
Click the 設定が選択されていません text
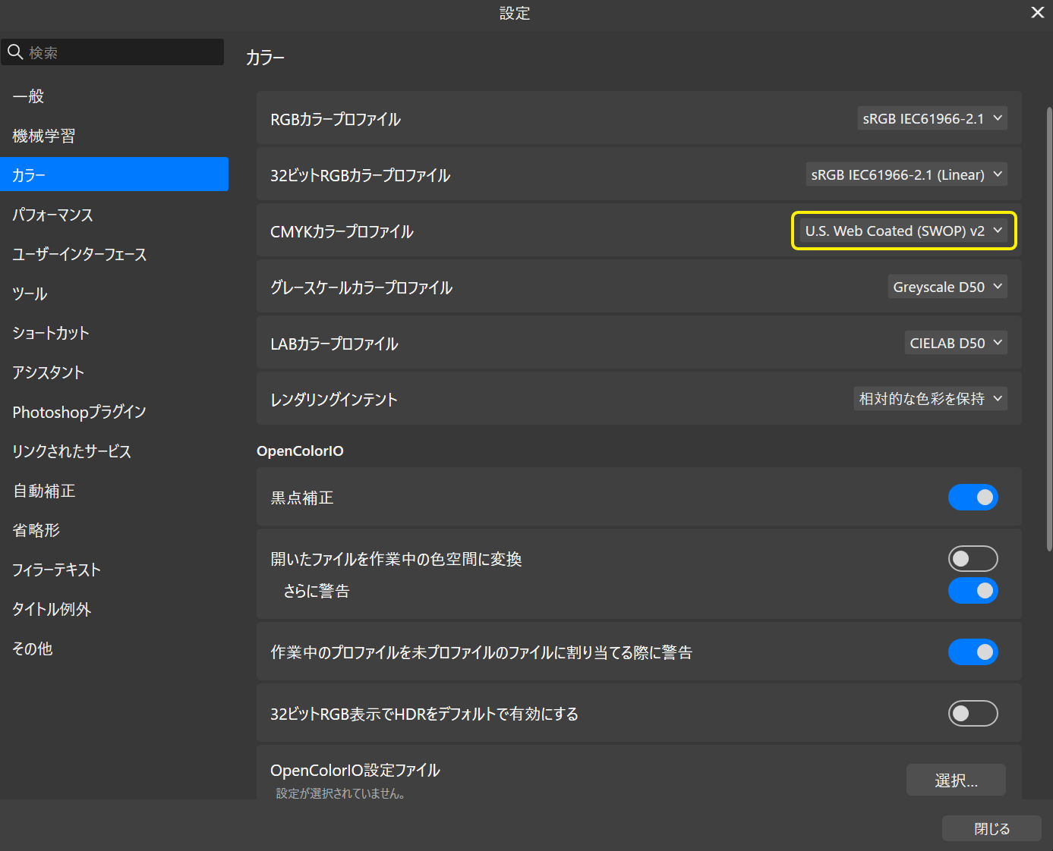(341, 793)
